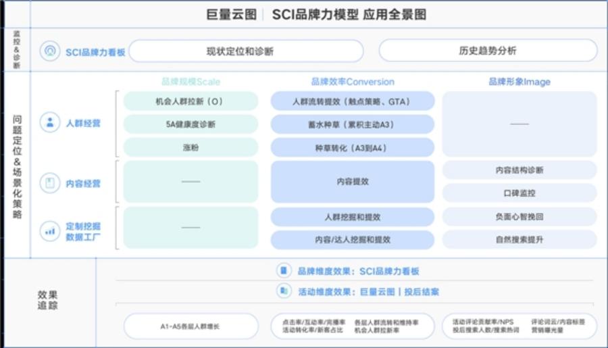
Task: Click 机会人群拉新率 text
Action: pyautogui.click(x=377, y=330)
